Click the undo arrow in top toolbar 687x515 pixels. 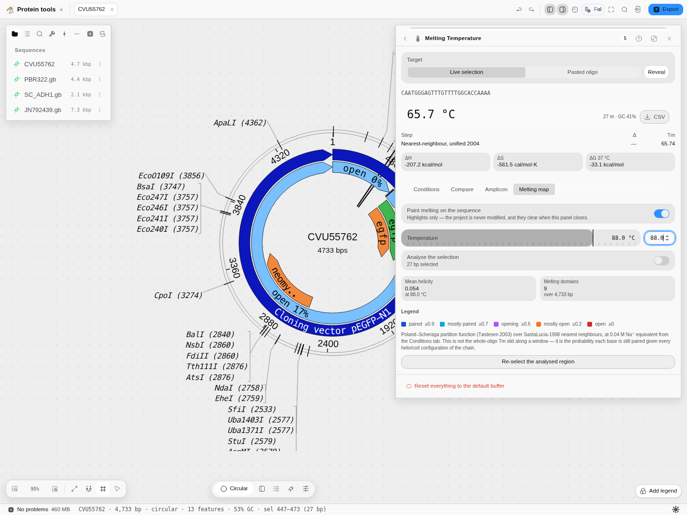tap(519, 10)
